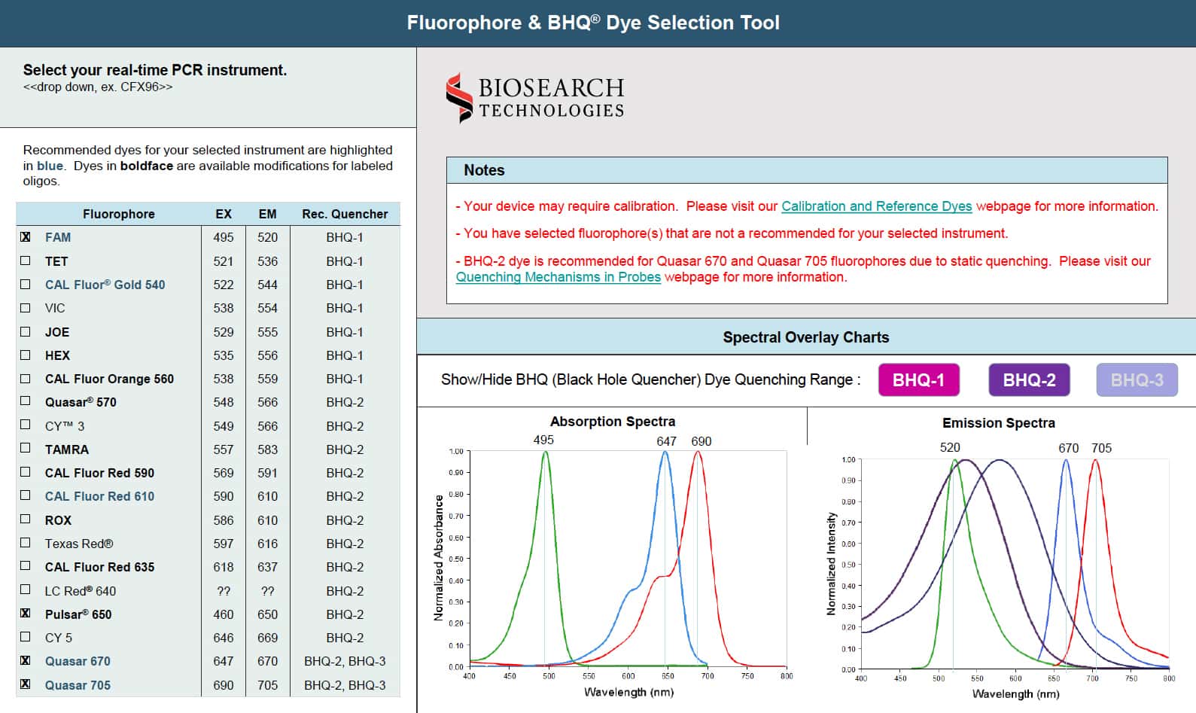The image size is (1196, 713).
Task: Select the TAMRA checkbox
Action: [x=26, y=449]
